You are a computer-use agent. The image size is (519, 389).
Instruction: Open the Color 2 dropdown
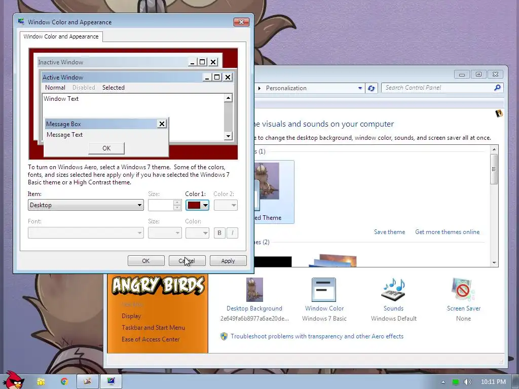226,205
